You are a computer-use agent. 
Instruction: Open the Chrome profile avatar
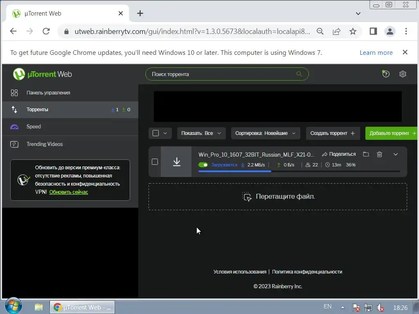(390, 31)
